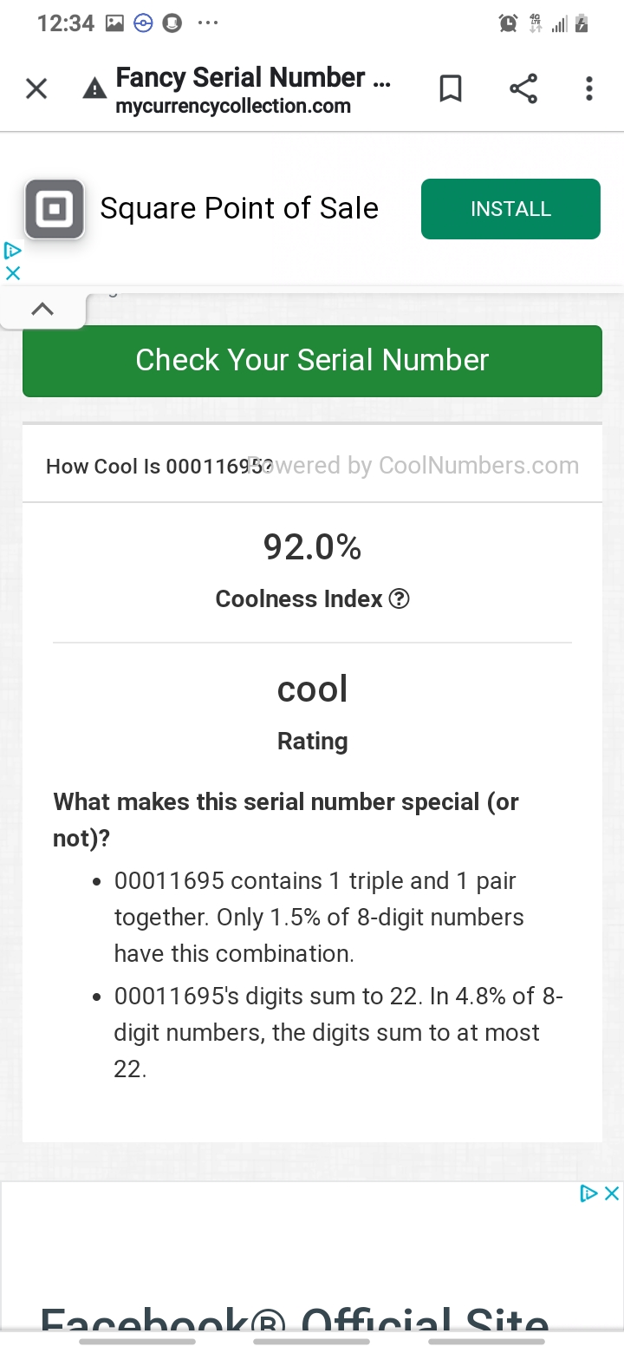Tap the Coolness Index help icon
Screen dimensions: 624x1353
pos(399,599)
